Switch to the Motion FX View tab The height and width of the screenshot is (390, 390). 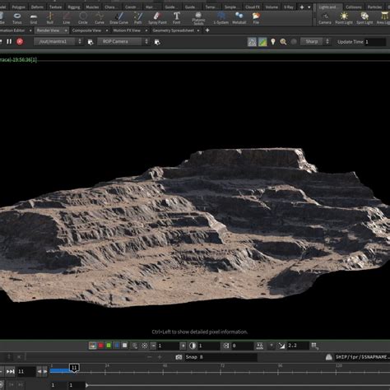127,30
